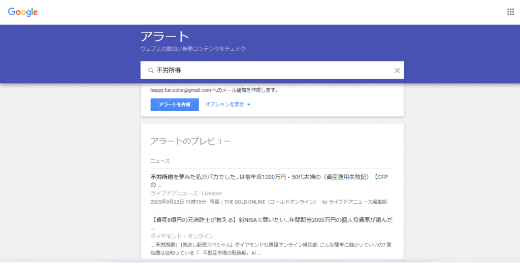
Task: Click the ライブドアニュース - Livedoor source name
Action: (x=186, y=193)
